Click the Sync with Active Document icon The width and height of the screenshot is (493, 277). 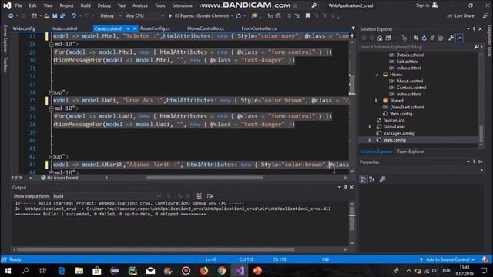click(416, 38)
